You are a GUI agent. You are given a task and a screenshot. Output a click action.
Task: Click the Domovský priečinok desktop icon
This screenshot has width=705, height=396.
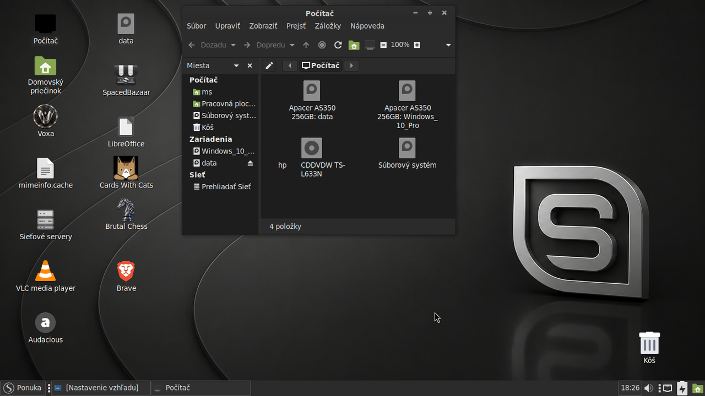click(45, 75)
